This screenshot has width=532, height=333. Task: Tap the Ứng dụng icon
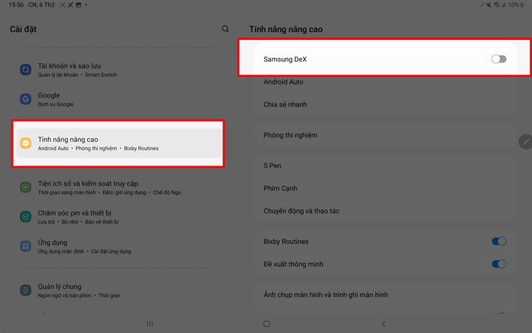tap(26, 246)
